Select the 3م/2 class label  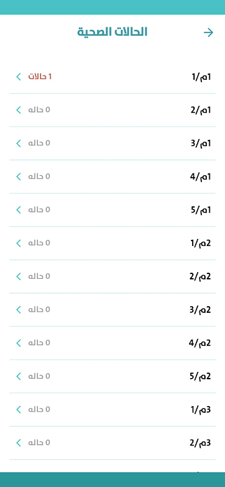(200, 443)
